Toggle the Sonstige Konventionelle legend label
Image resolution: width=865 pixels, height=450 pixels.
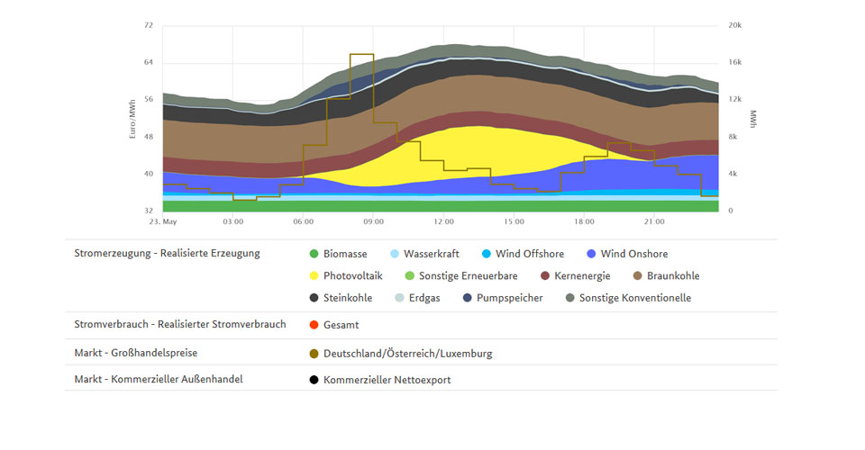tap(635, 298)
